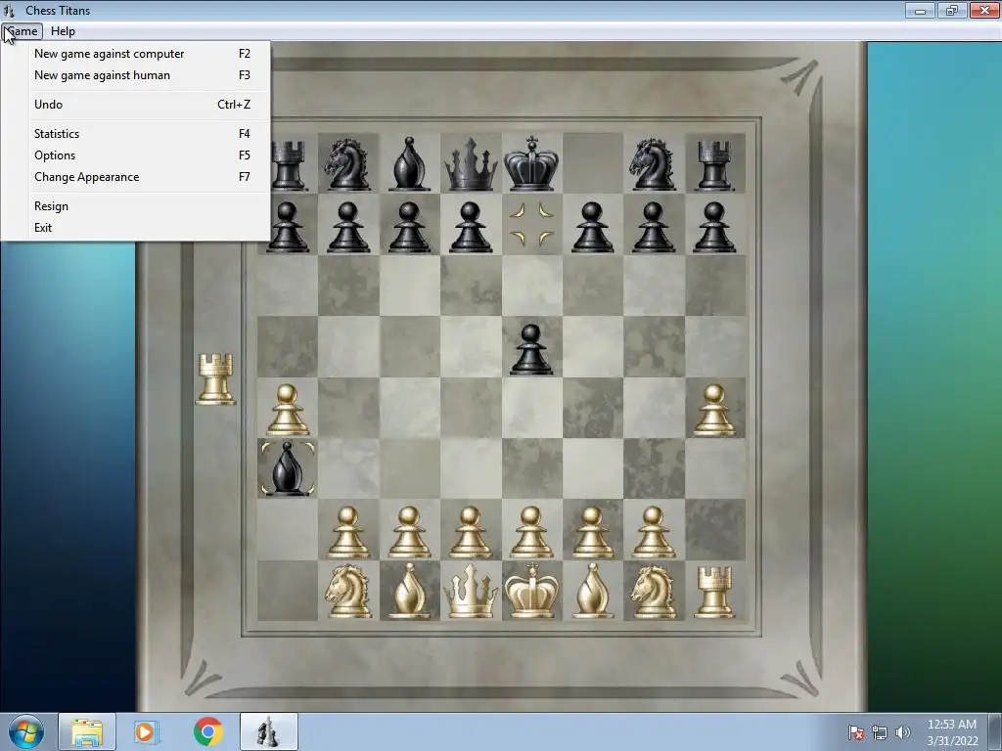Click the network tray icon

point(880,732)
